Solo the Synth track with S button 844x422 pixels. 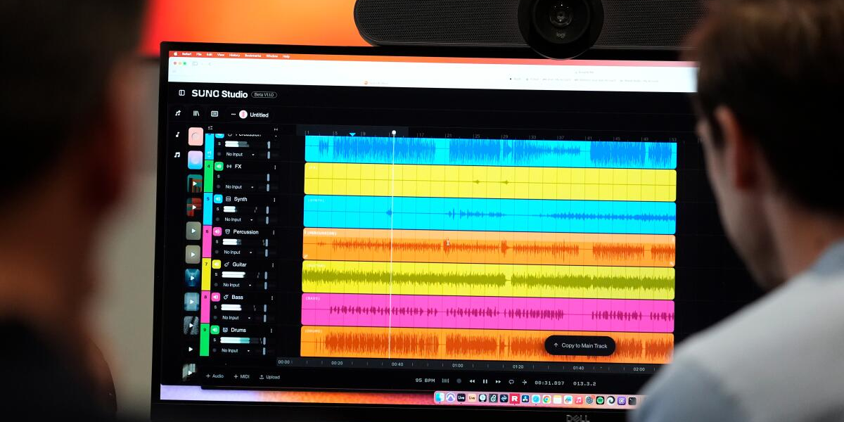(217, 209)
